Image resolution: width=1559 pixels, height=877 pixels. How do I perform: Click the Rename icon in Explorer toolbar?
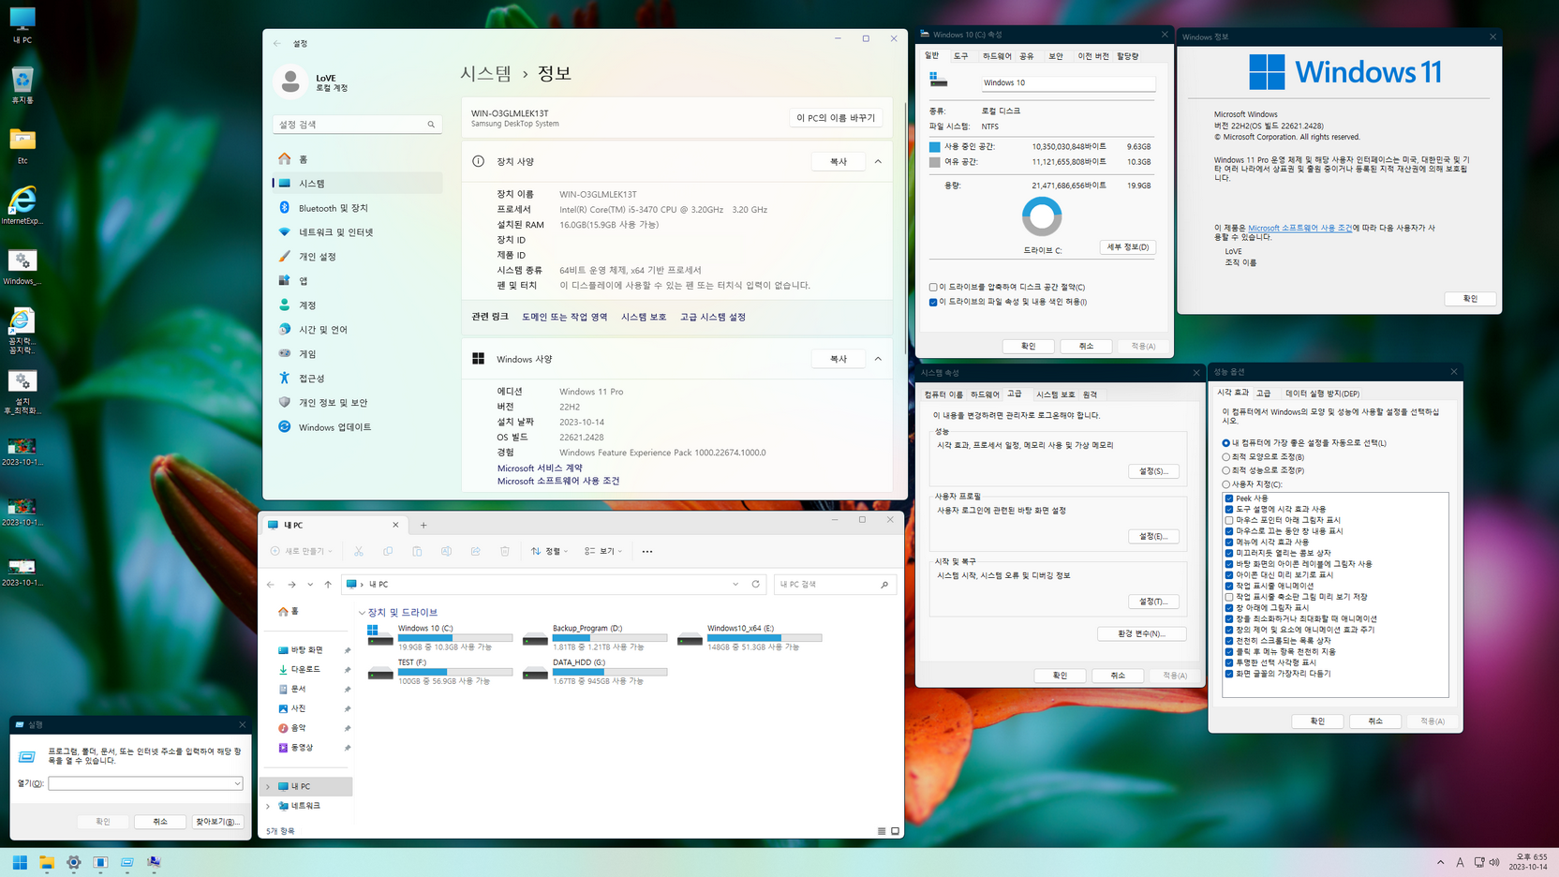point(446,551)
